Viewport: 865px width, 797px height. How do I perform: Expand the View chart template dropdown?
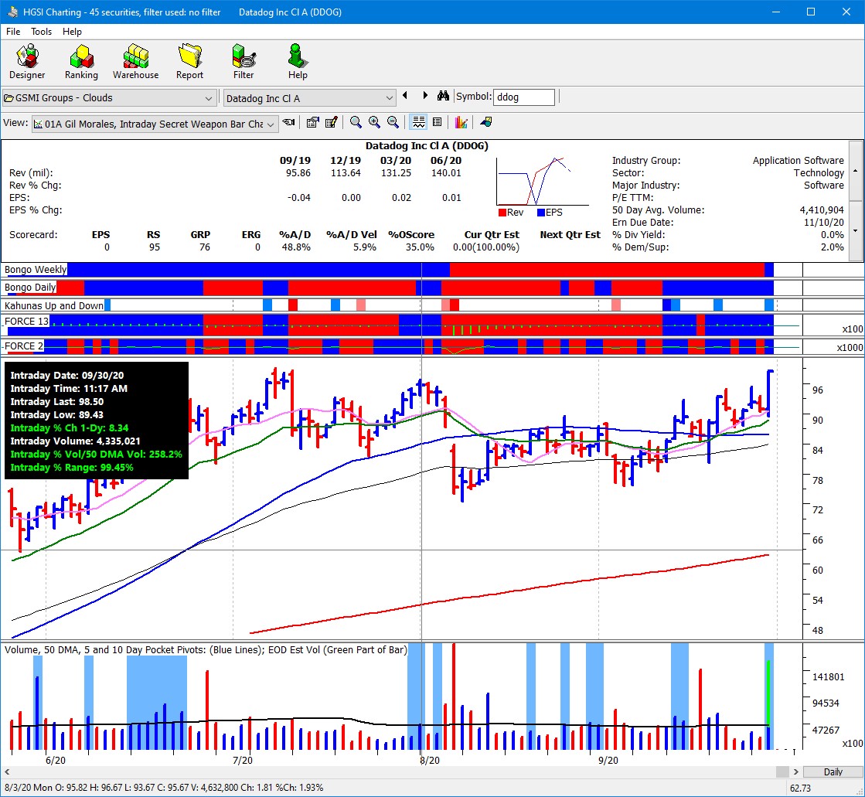pyautogui.click(x=271, y=124)
